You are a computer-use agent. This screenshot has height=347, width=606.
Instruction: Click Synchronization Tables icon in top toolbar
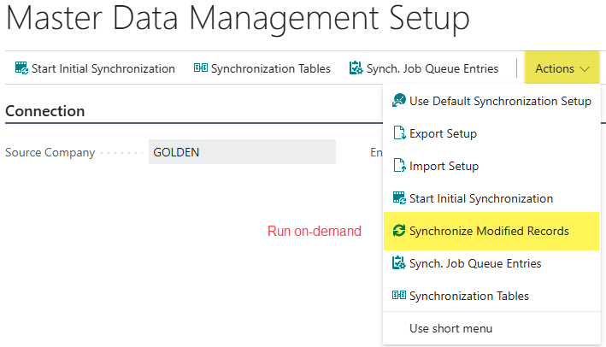[x=201, y=68]
